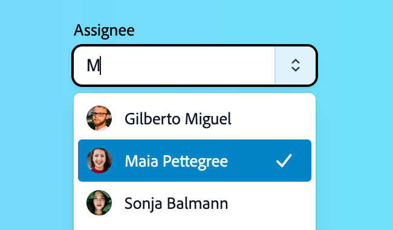
Task: Select the Sonja Balmann option
Action: (x=195, y=203)
